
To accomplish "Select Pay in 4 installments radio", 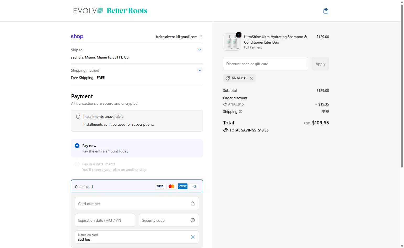I will (x=77, y=164).
